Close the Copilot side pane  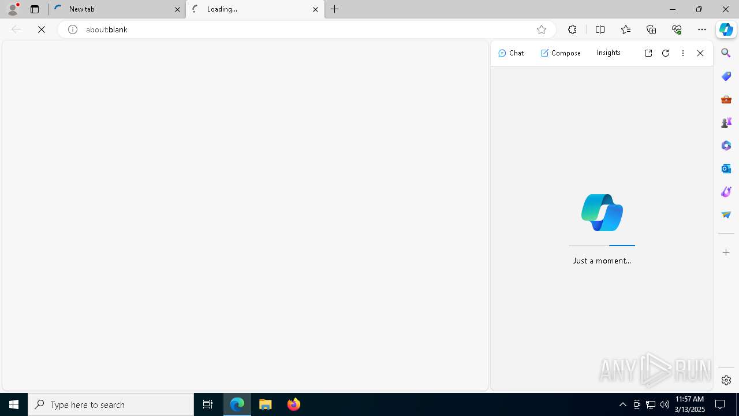coord(700,53)
